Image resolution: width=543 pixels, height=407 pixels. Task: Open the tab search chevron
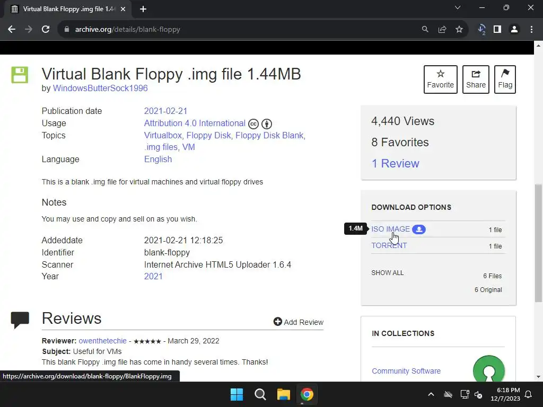point(458,7)
